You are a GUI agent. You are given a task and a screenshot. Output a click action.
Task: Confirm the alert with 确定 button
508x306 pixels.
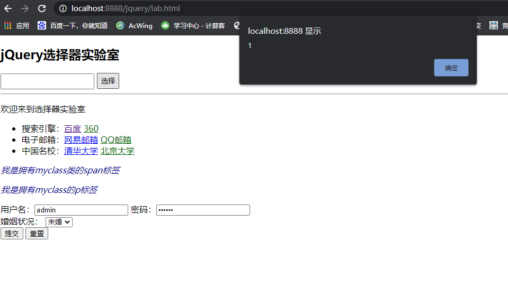[451, 68]
